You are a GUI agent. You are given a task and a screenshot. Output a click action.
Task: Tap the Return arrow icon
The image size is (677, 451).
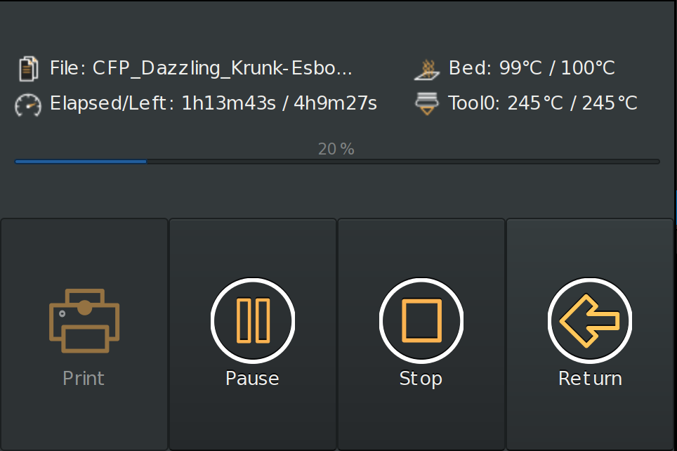[x=589, y=320]
